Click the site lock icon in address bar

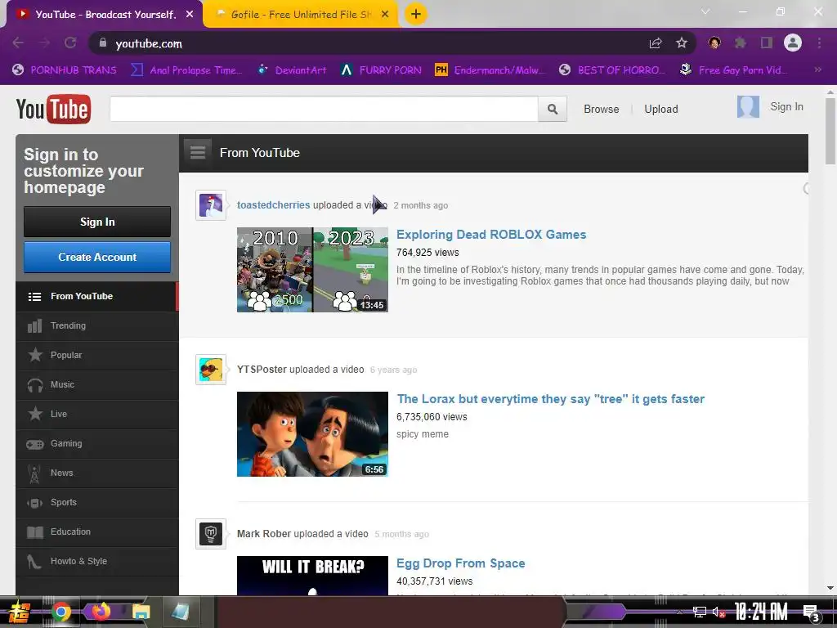point(103,43)
